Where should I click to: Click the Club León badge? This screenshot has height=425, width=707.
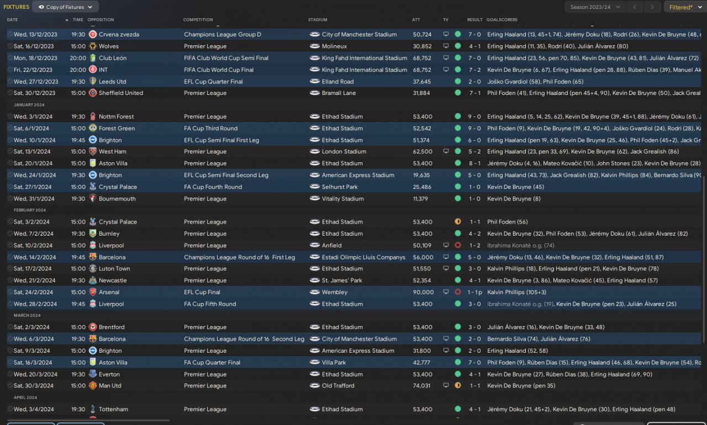pos(93,58)
